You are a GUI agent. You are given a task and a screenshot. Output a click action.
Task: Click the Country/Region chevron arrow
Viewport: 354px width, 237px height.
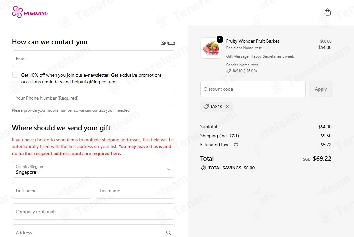169,169
